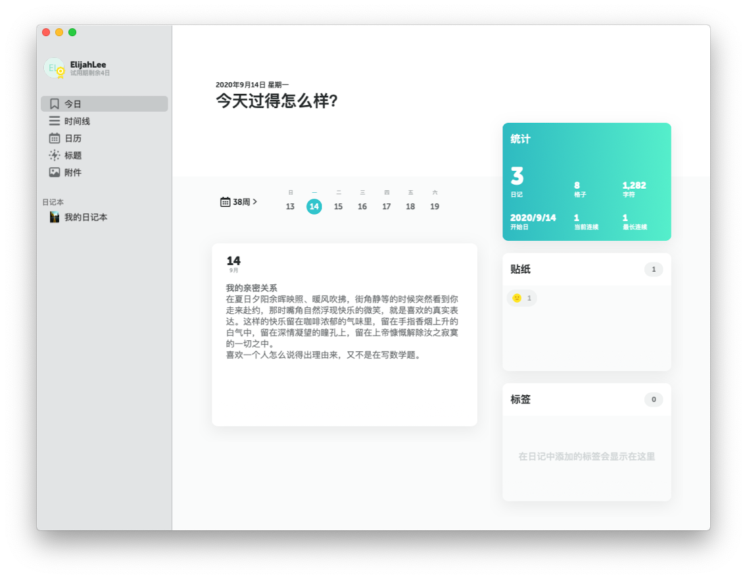
Task: Click the 时间线 timeline lines icon
Action: 55,121
